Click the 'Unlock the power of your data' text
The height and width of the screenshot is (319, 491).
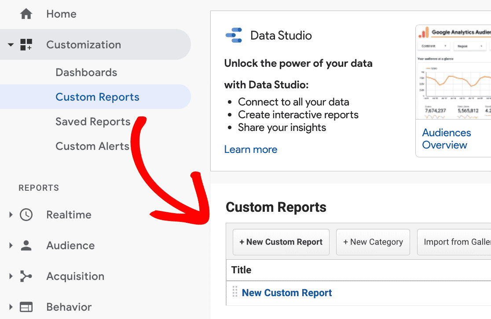click(x=298, y=63)
